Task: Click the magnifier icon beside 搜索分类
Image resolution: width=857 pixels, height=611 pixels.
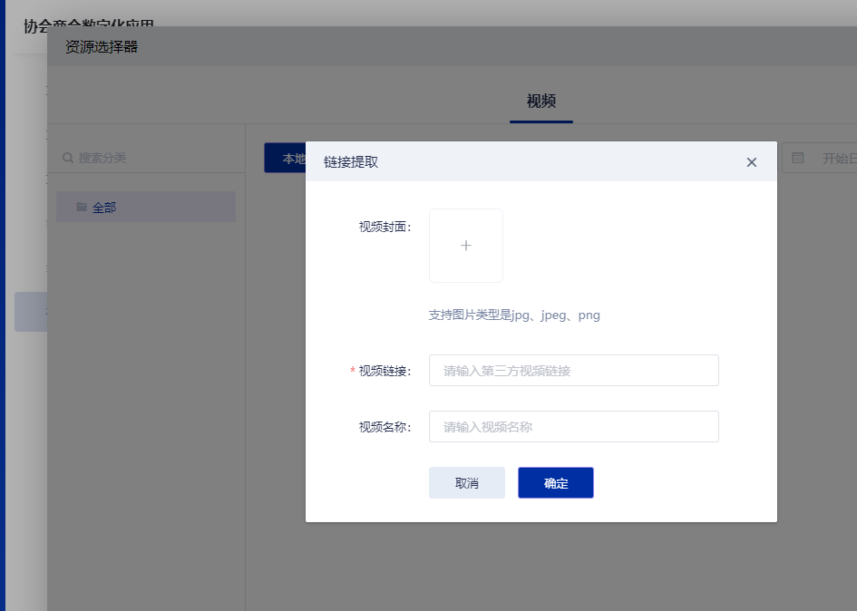Action: coord(68,158)
